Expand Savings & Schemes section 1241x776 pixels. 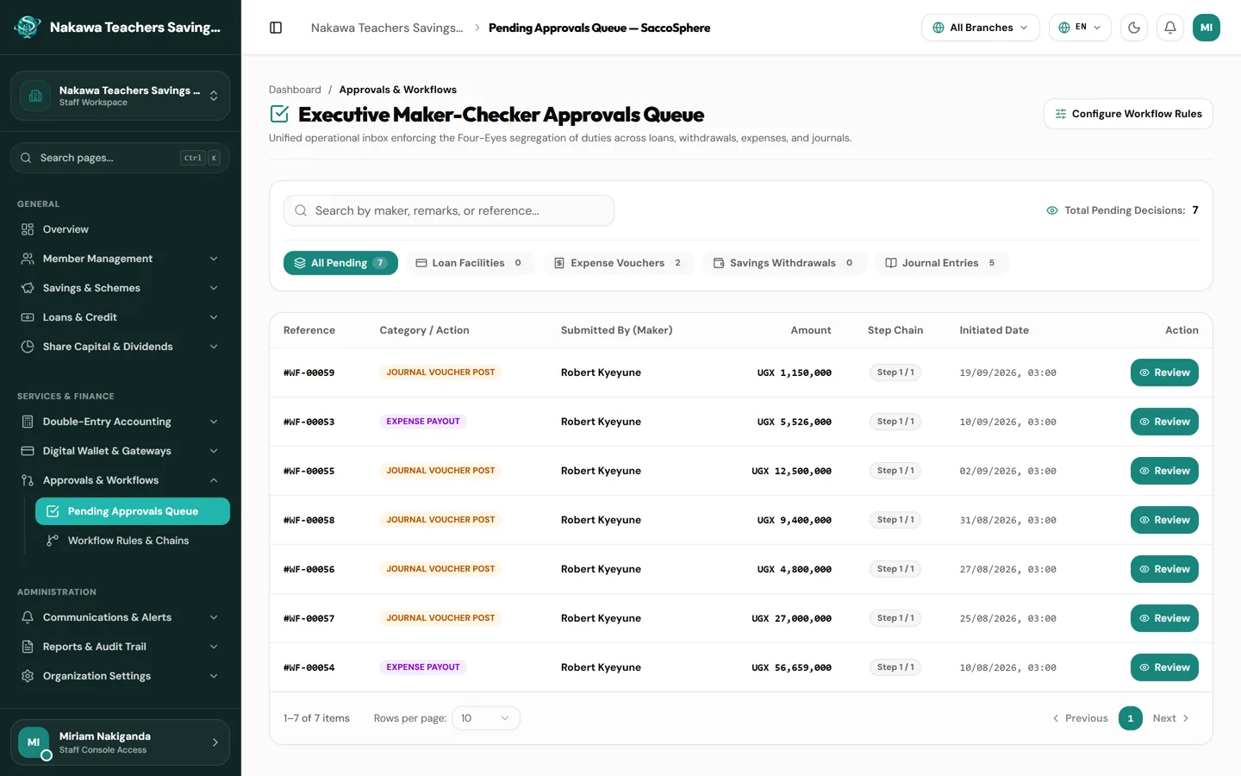121,288
